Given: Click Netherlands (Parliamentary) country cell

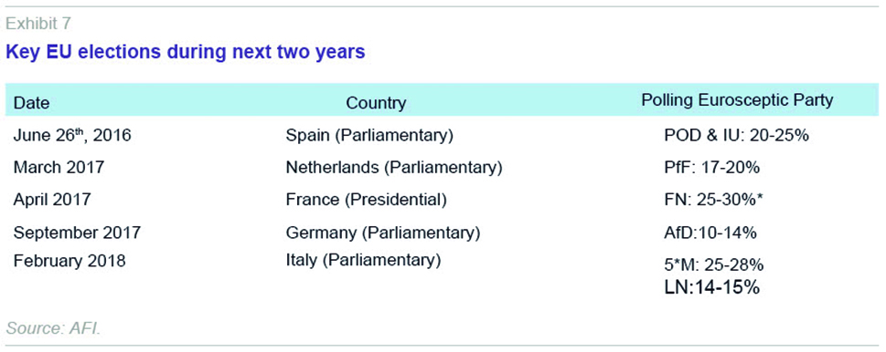Looking at the screenshot, I should [394, 167].
